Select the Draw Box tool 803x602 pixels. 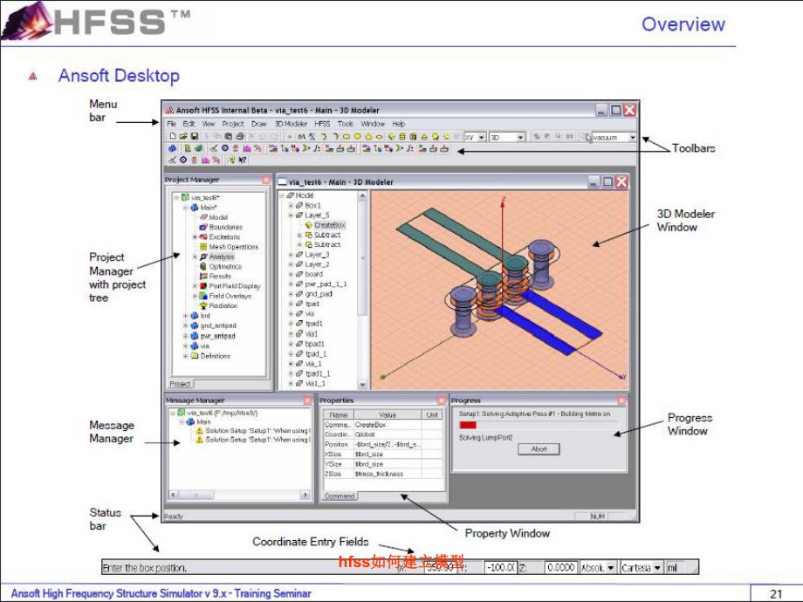(391, 137)
